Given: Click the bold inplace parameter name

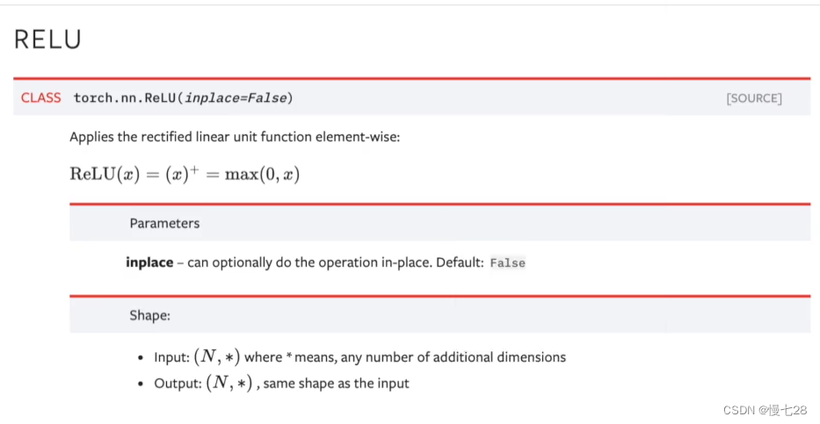Looking at the screenshot, I should pos(149,262).
